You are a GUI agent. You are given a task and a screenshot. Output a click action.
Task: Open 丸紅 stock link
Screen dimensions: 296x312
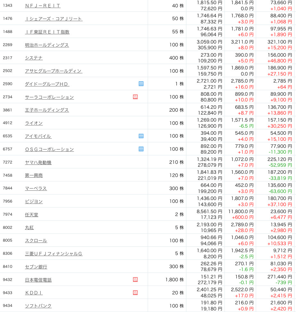29,228
